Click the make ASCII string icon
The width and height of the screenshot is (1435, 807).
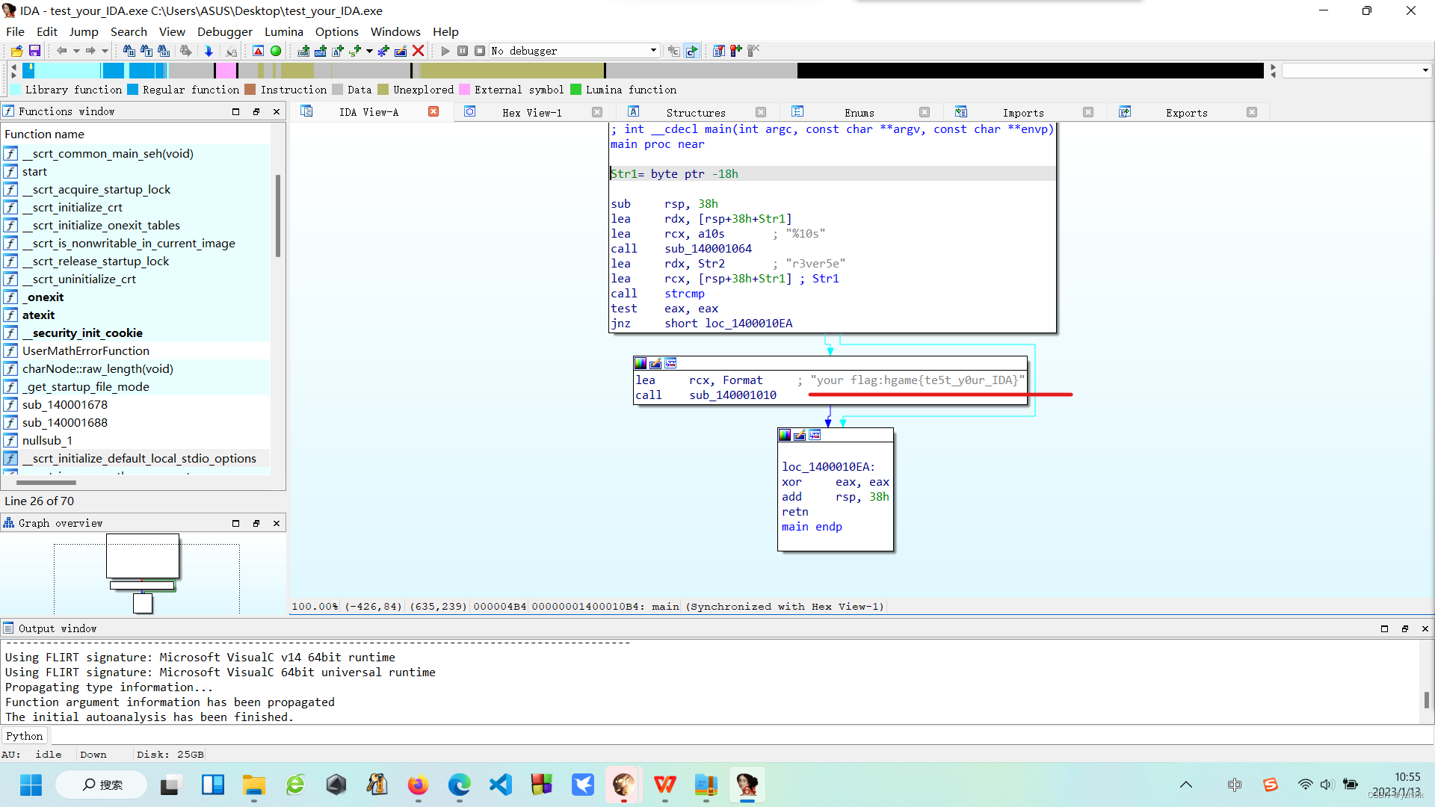click(x=338, y=51)
